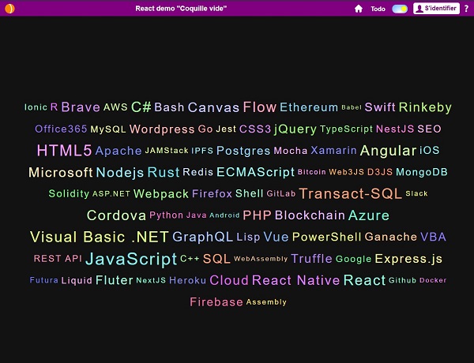Click the CSS3 tag
Screen dimensions: 474x363
[255, 129]
